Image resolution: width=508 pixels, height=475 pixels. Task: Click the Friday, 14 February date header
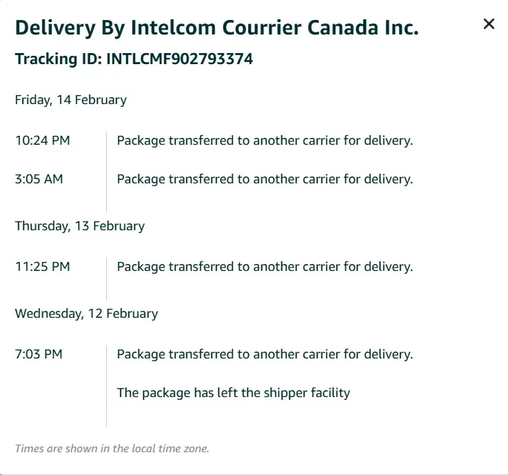(x=71, y=100)
